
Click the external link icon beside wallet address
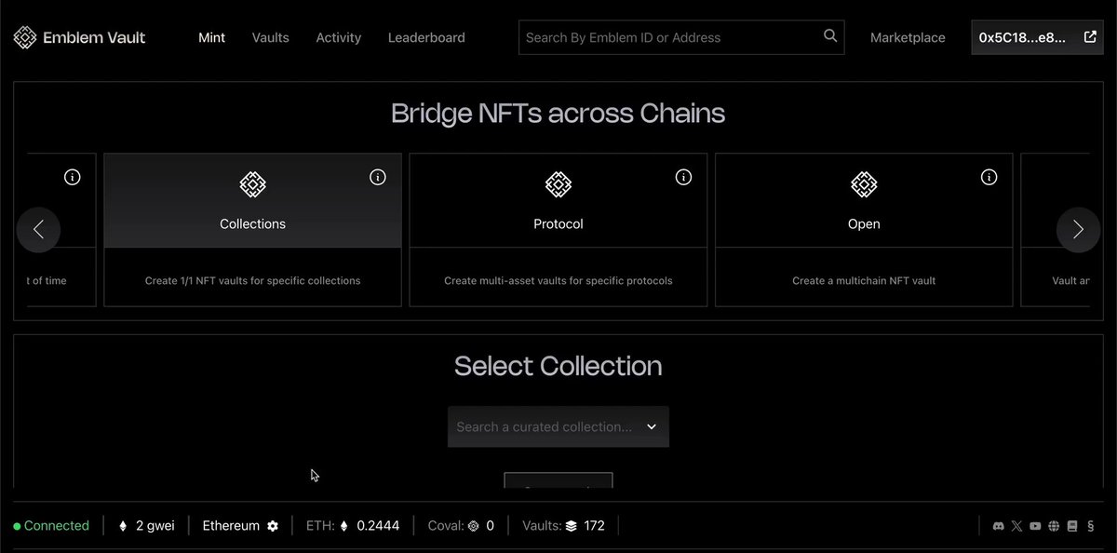click(1090, 37)
